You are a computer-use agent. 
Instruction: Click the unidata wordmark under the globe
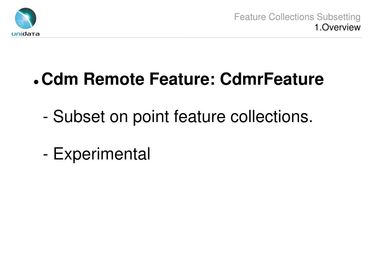point(25,34)
